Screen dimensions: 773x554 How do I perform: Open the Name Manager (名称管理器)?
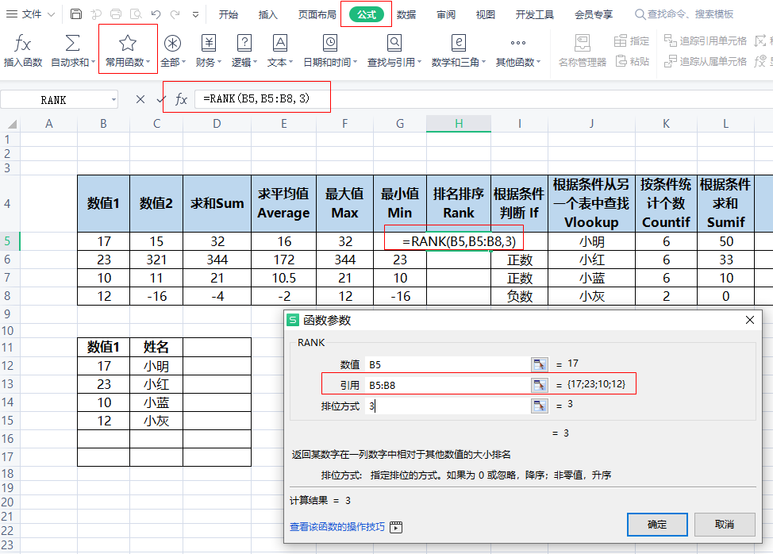tap(583, 50)
